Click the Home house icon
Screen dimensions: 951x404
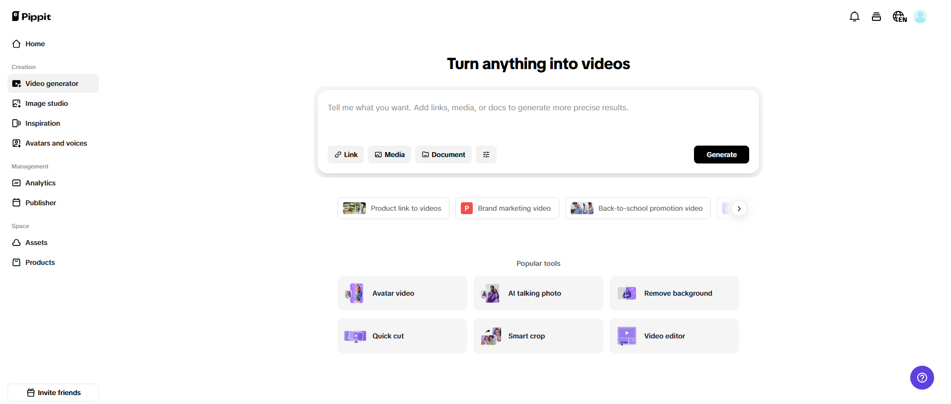click(x=16, y=44)
